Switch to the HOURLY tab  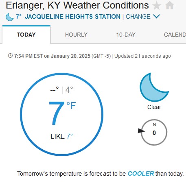[76, 35]
